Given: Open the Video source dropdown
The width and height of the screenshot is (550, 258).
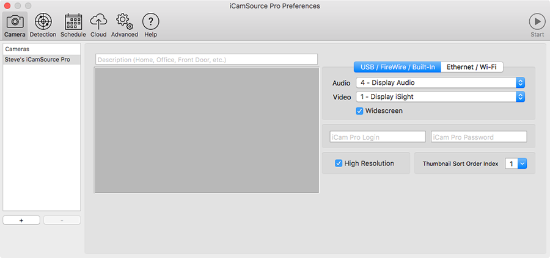Looking at the screenshot, I should point(440,97).
